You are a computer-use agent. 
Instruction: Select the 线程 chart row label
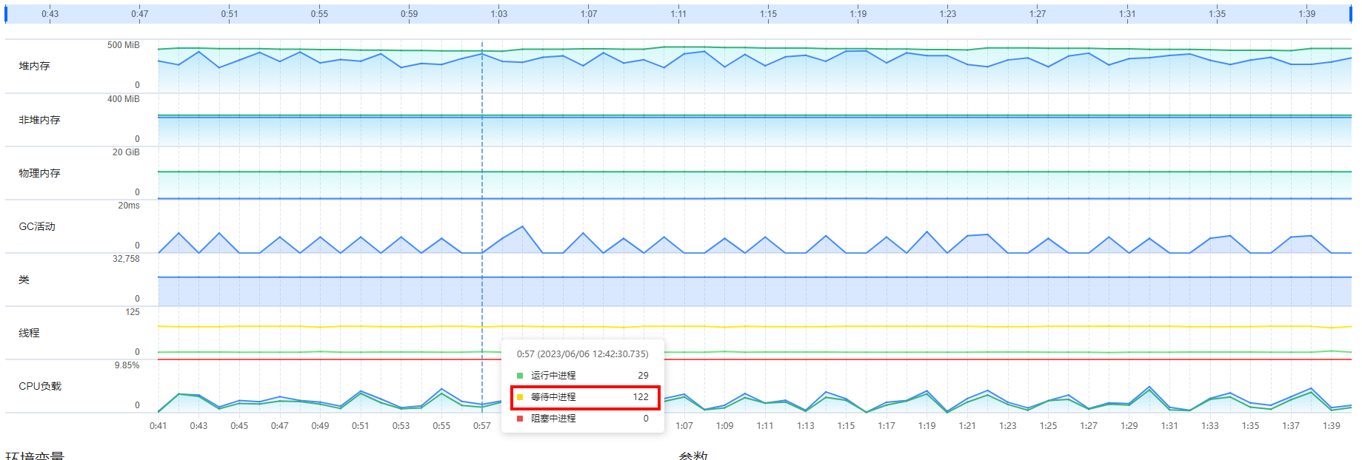[x=29, y=333]
